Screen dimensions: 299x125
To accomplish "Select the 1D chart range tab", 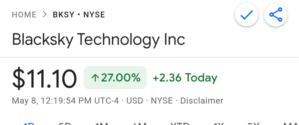I will (29, 124).
